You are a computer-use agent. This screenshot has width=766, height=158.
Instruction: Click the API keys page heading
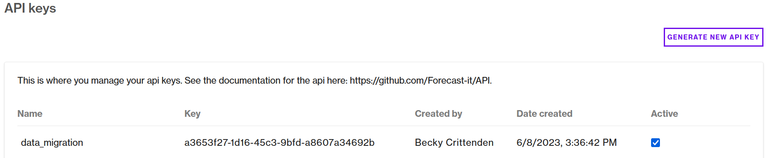[x=30, y=8]
